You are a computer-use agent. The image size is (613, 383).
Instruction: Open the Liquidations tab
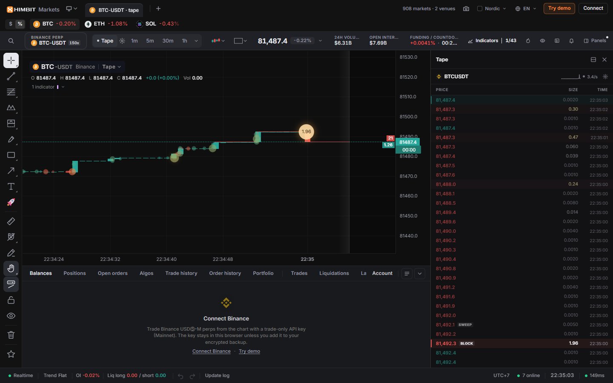tap(334, 273)
